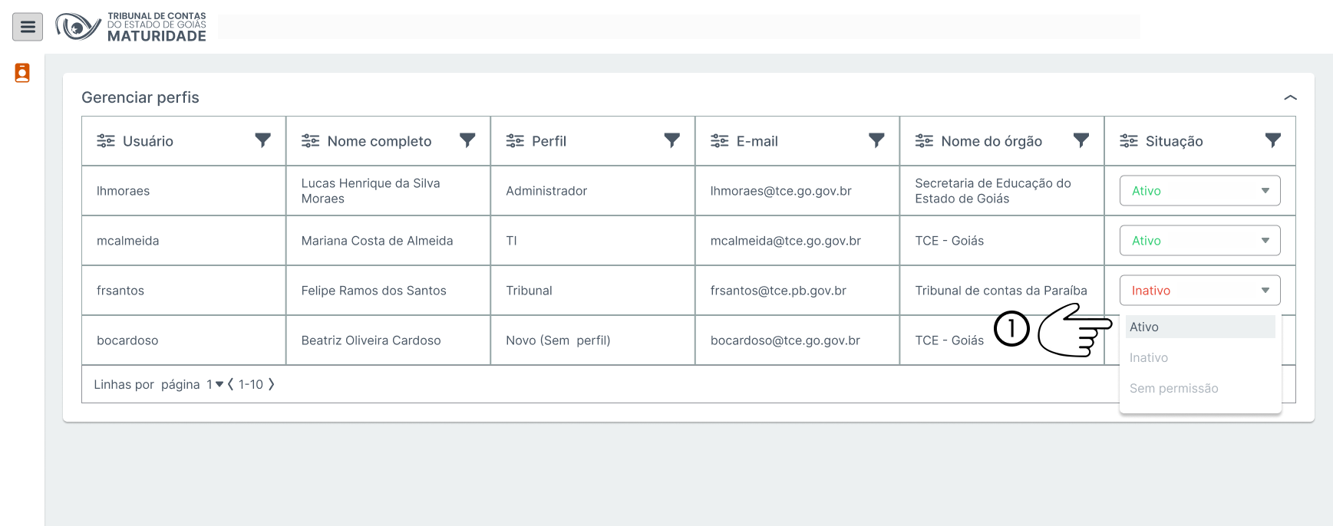
Task: Filter by E-mail column funnel icon
Action: [876, 140]
